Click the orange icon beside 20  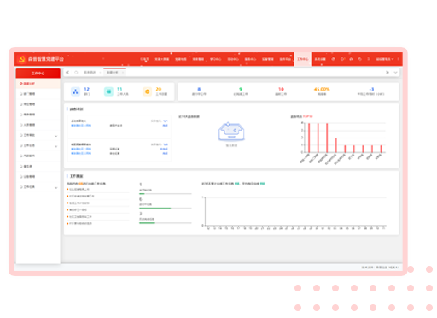tap(148, 91)
